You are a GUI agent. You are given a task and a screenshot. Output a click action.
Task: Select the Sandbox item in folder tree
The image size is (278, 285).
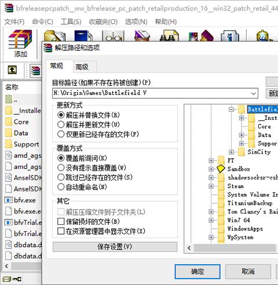pos(239,169)
